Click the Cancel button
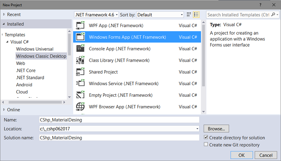The image size is (281, 161). pyautogui.click(x=266, y=155)
